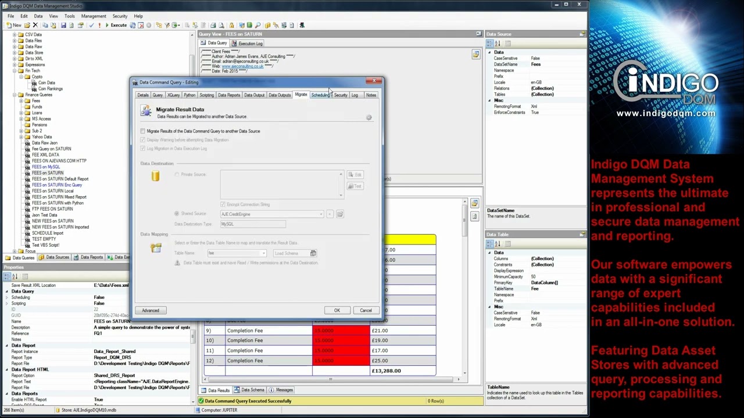
Task: Toggle Log Migration in Data Execution Log
Action: pos(143,149)
